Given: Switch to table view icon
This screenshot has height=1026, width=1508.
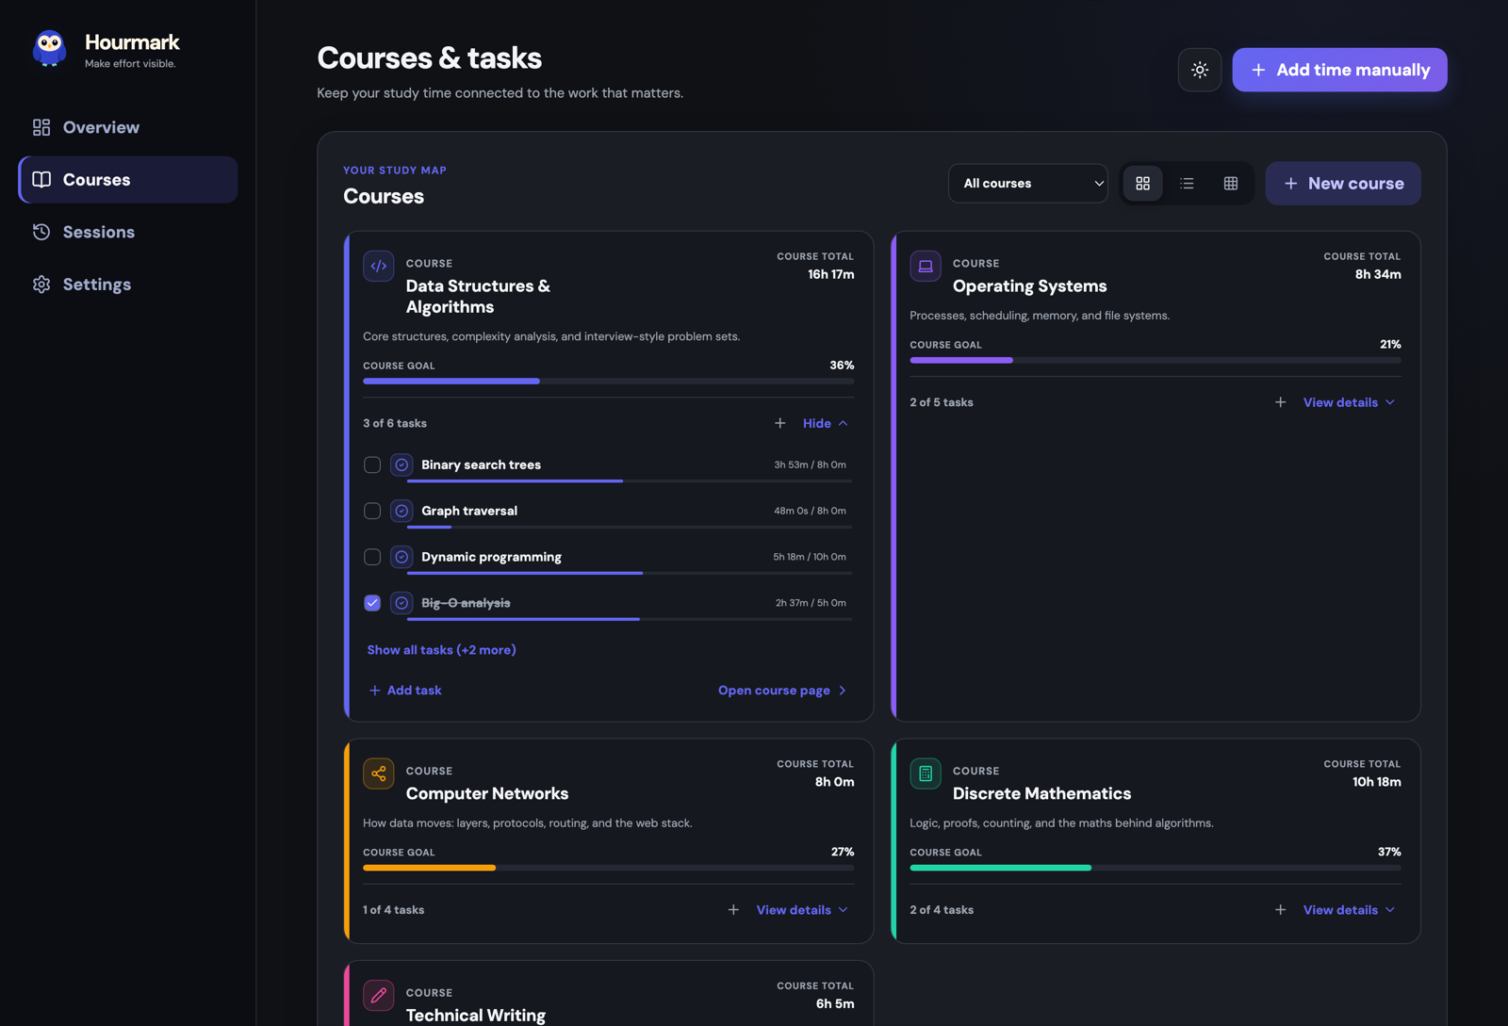Looking at the screenshot, I should click(1231, 184).
